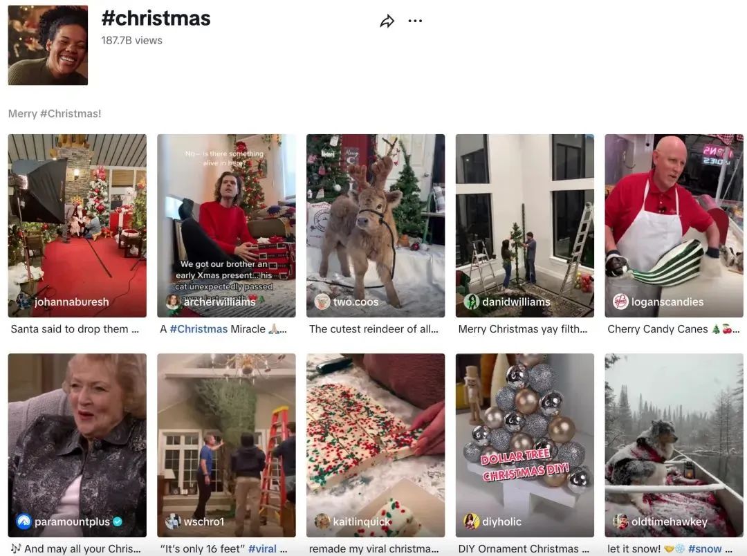Play the Cherry Candy Canes video
747x556 pixels.
(x=674, y=214)
